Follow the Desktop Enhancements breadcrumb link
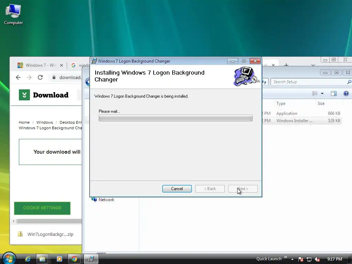 (71, 122)
